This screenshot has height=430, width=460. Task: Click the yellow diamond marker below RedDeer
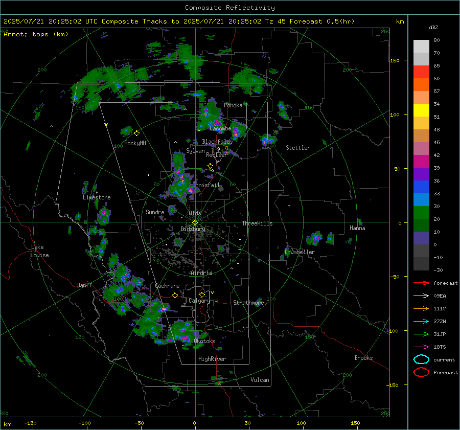(x=210, y=166)
